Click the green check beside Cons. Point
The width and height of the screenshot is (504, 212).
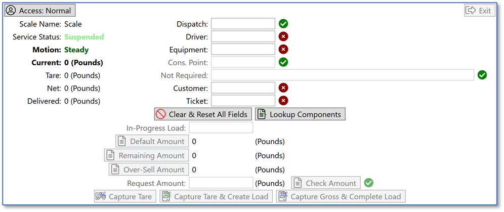pos(283,62)
